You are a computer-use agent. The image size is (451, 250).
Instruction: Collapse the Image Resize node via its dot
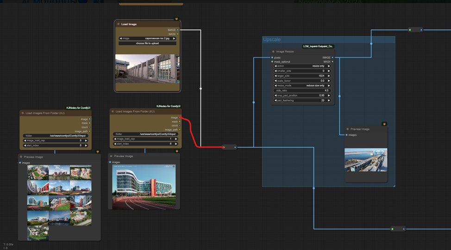273,51
